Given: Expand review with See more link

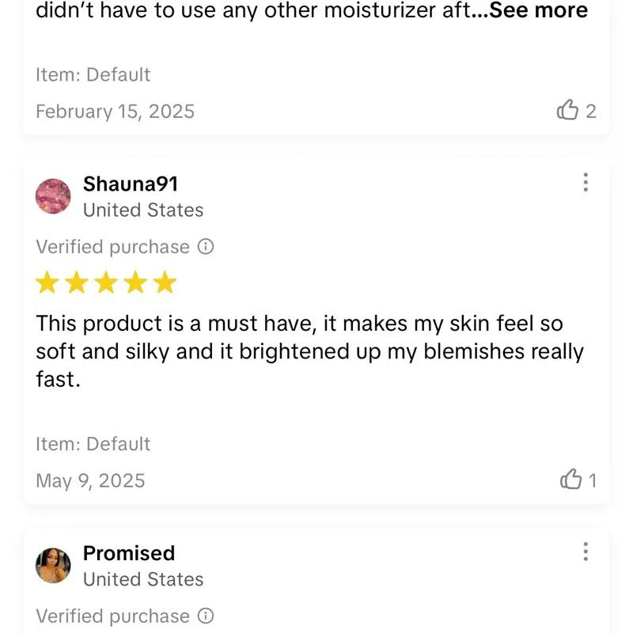Looking at the screenshot, I should 539,11.
